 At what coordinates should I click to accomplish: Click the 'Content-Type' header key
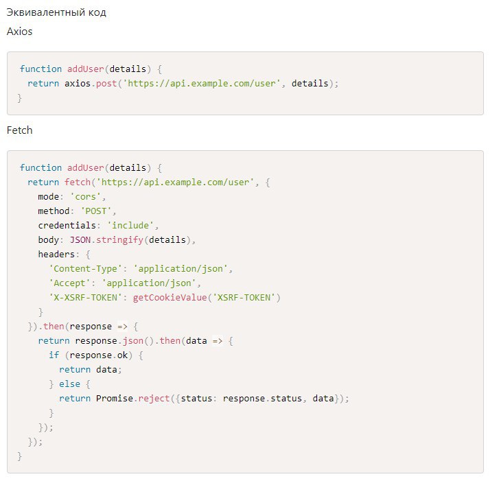click(x=83, y=268)
